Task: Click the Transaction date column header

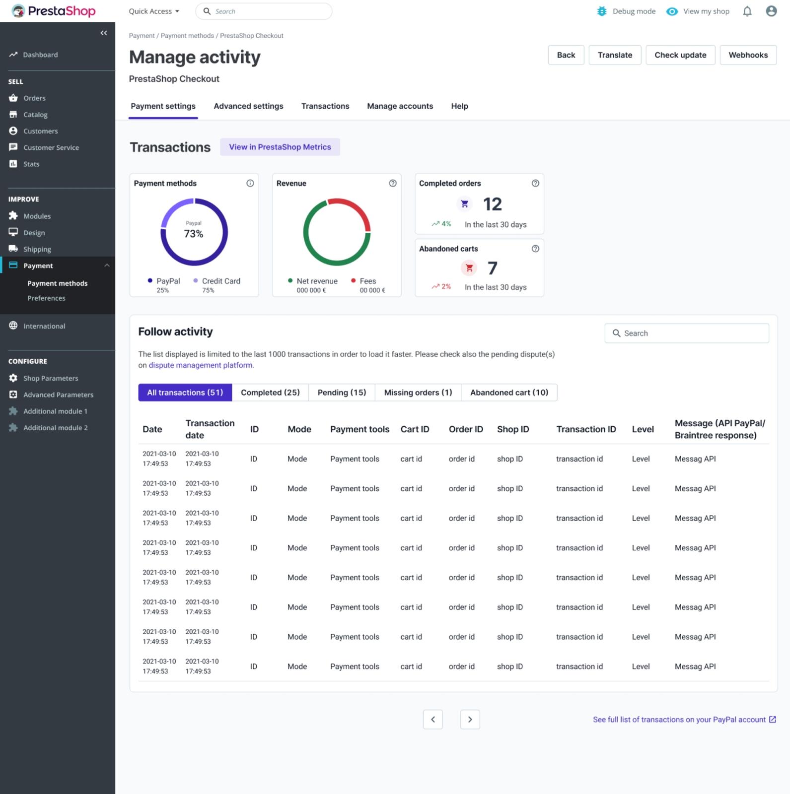Action: click(x=210, y=429)
